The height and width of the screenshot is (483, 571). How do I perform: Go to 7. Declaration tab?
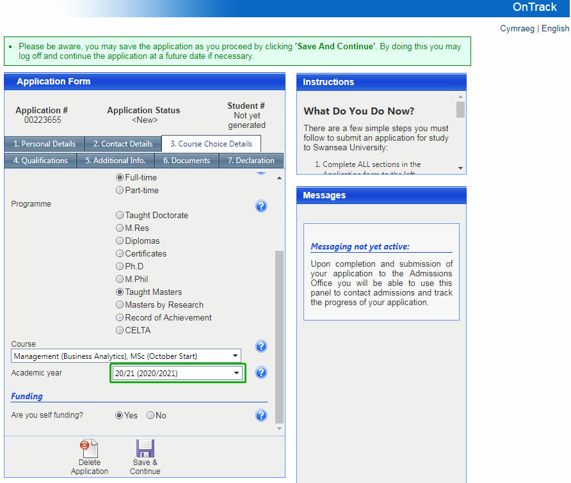(x=251, y=161)
